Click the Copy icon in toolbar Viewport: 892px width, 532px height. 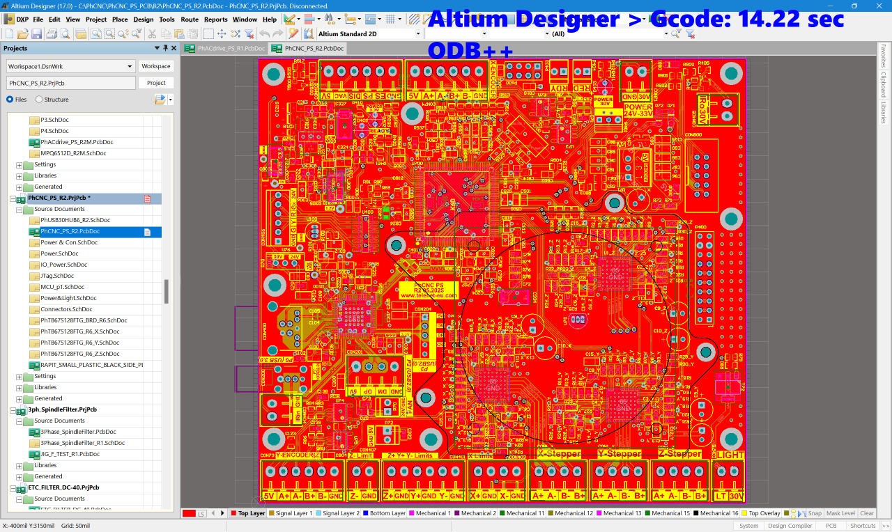(x=166, y=33)
